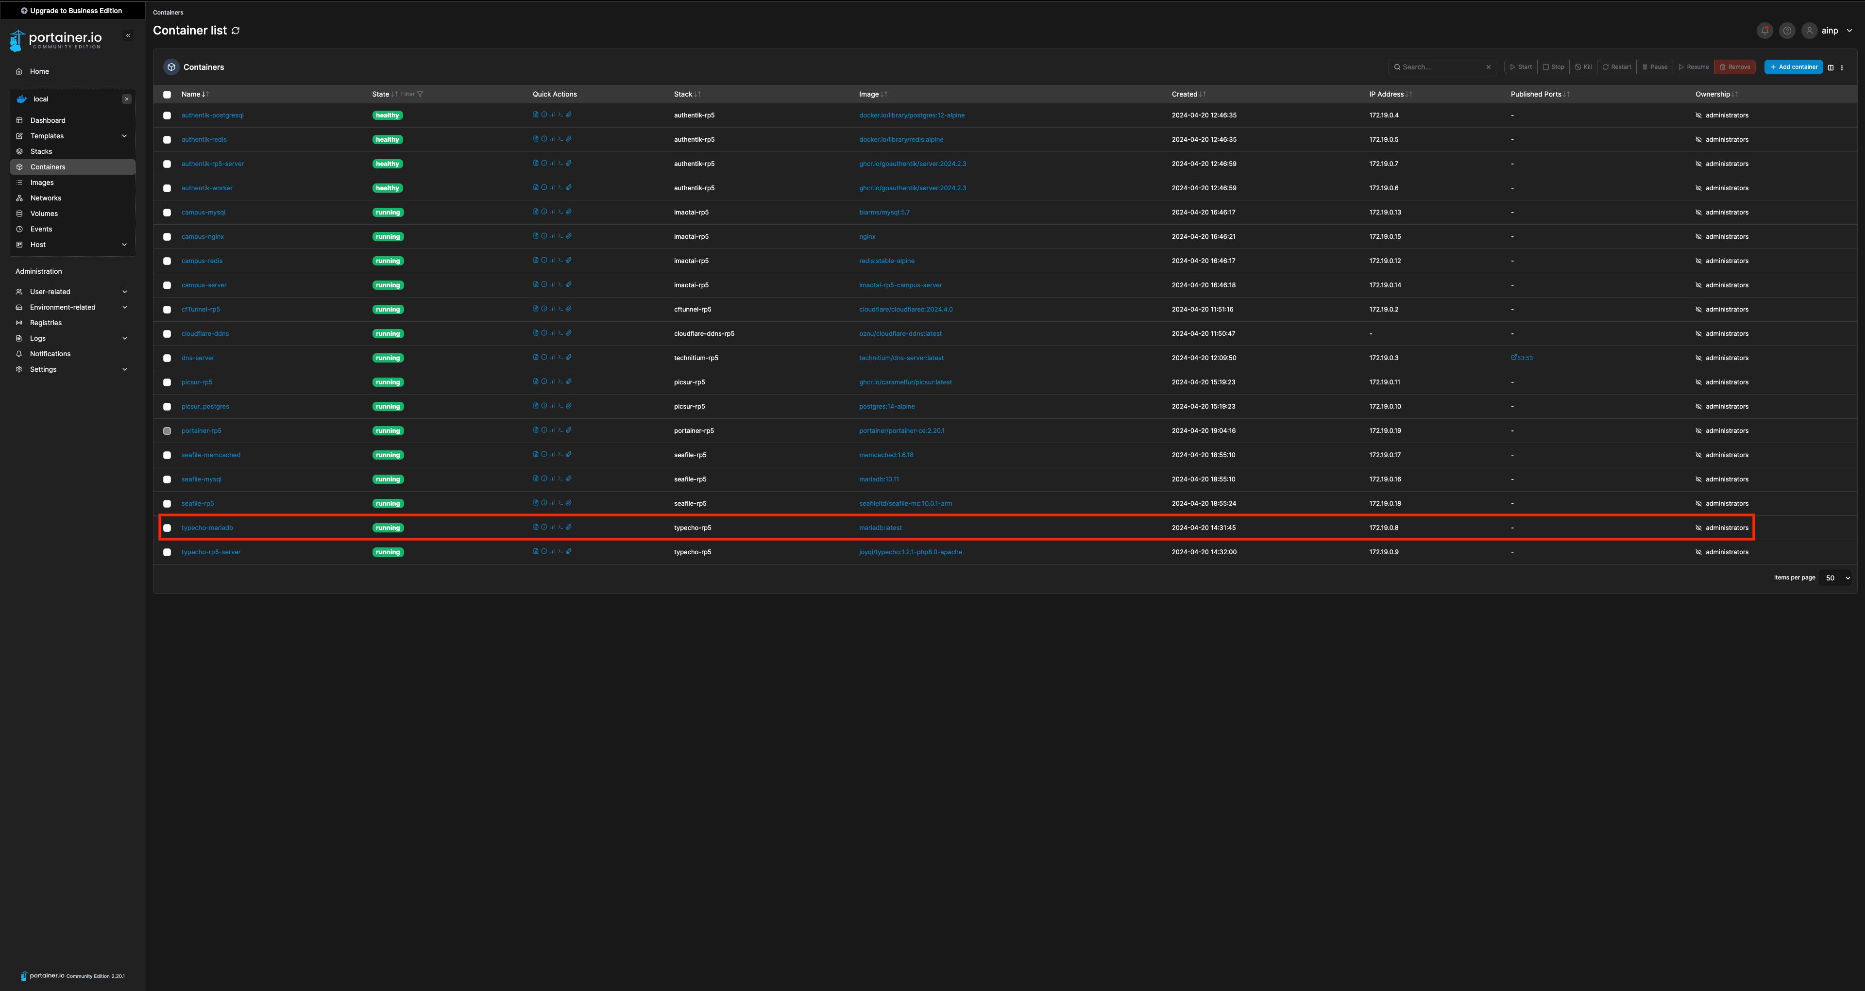Open table settings three-dot menu
1865x991 pixels.
[1842, 67]
